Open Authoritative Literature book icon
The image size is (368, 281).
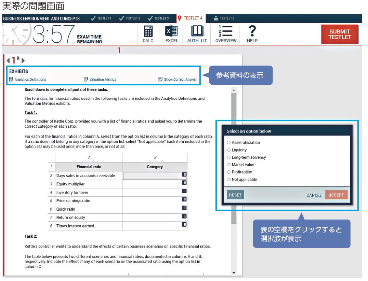pos(197,34)
